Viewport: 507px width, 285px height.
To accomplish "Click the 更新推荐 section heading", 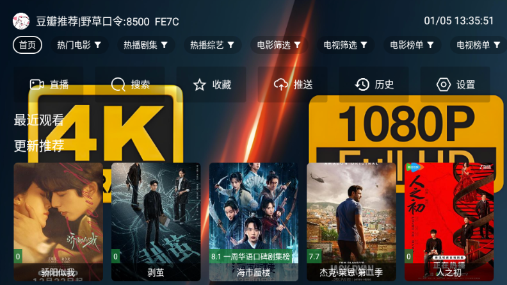I will click(x=39, y=145).
